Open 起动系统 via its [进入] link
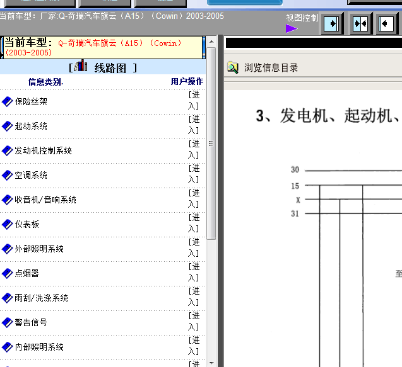 [x=194, y=125]
